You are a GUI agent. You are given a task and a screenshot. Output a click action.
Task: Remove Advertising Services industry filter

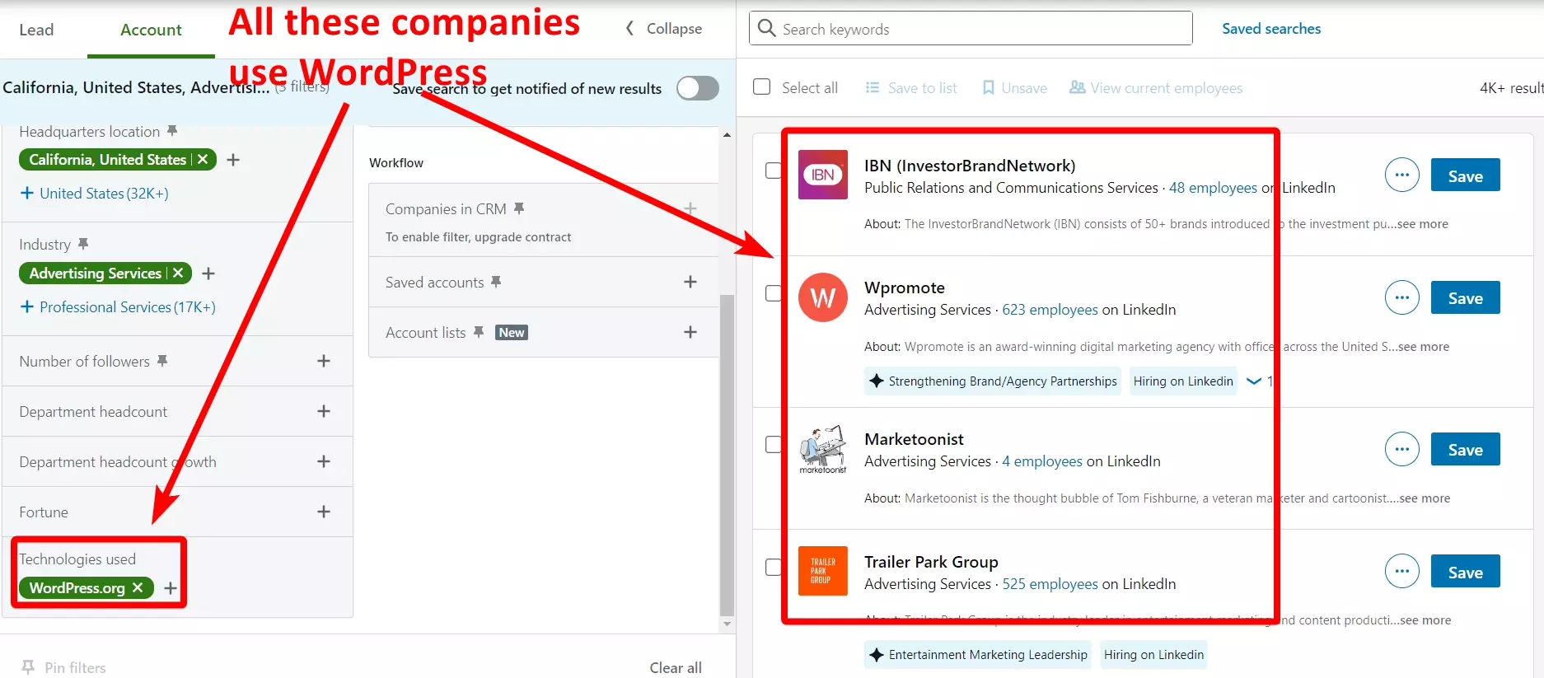point(178,274)
